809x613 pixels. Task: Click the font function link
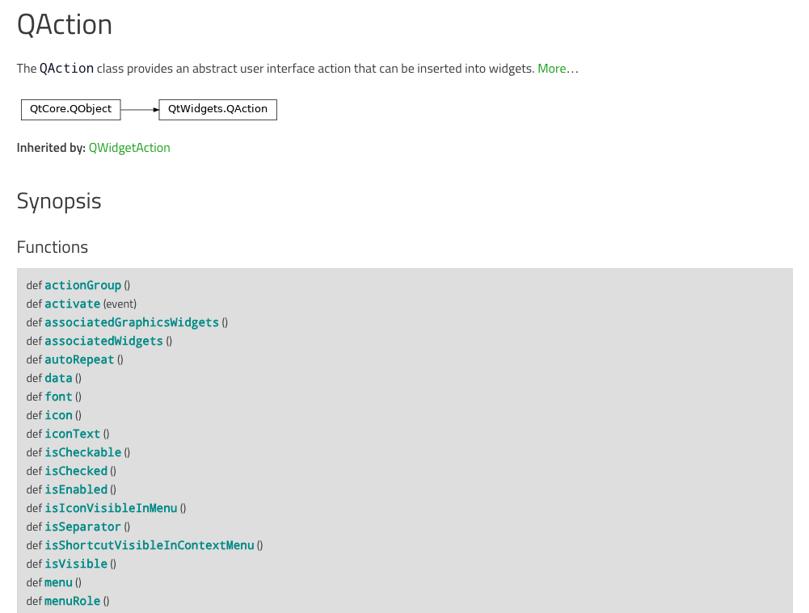click(x=57, y=397)
